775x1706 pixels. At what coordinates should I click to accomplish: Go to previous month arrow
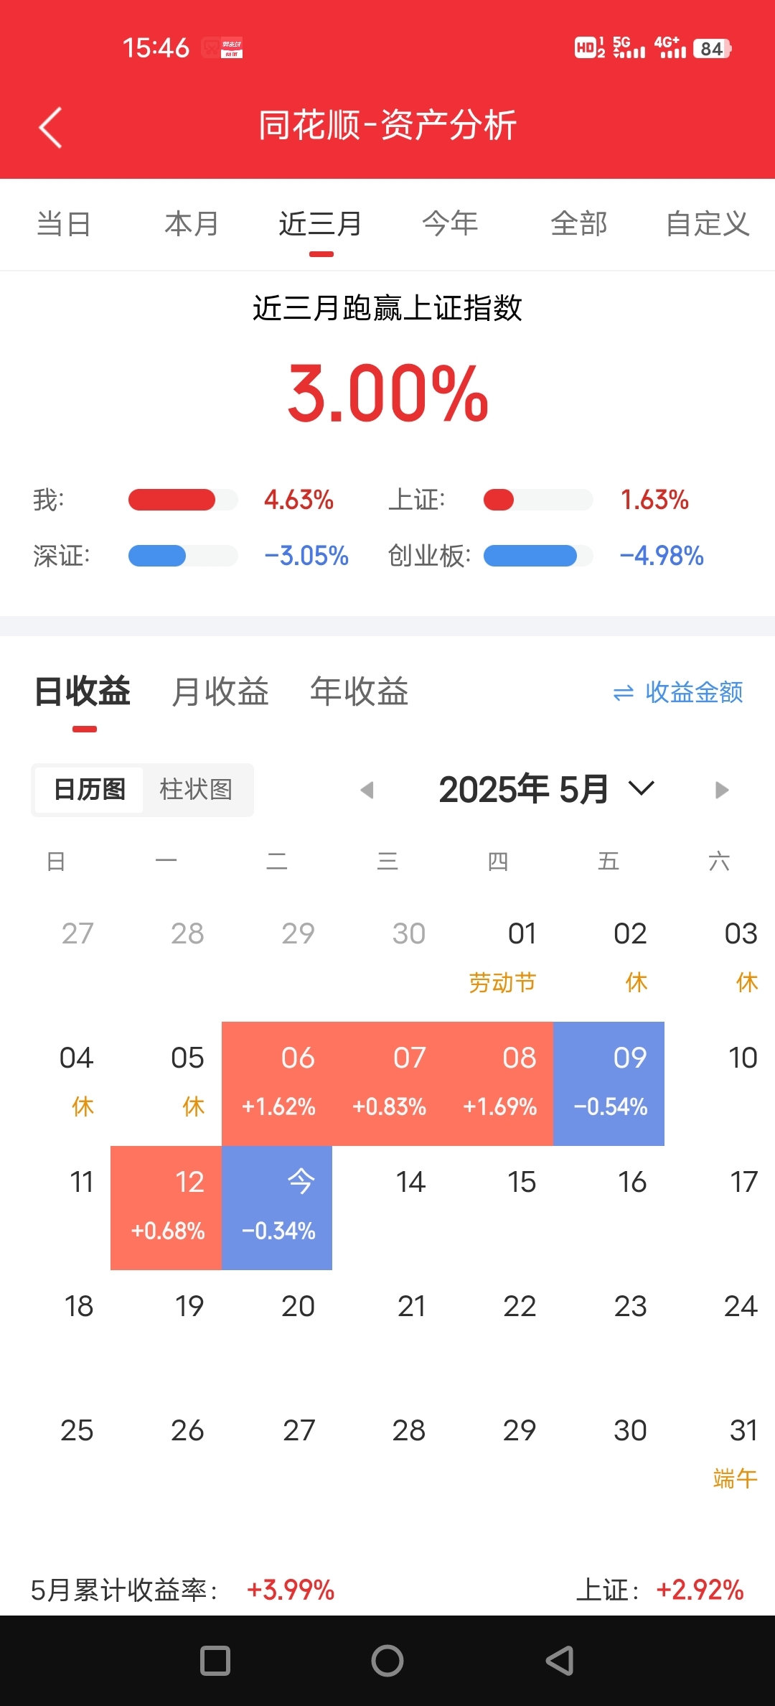367,790
